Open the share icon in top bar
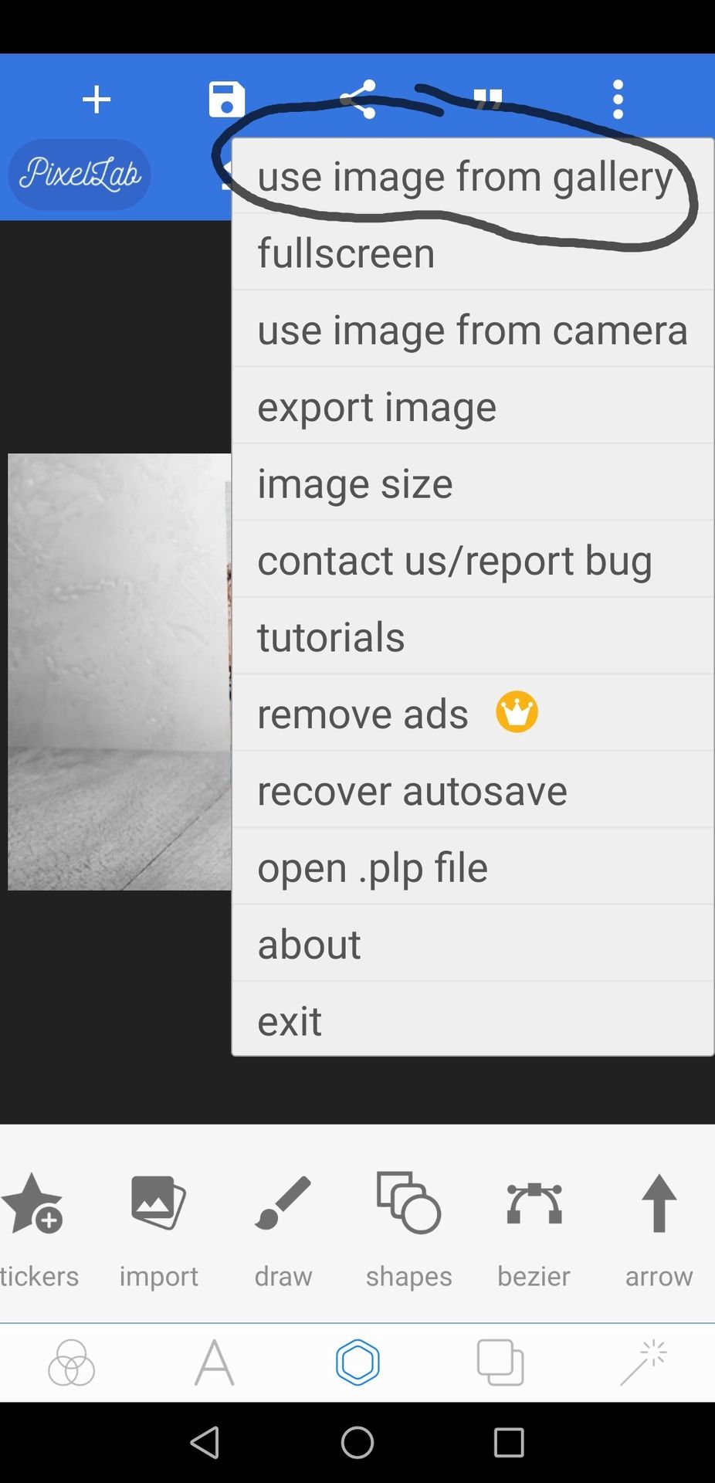 coord(358,100)
